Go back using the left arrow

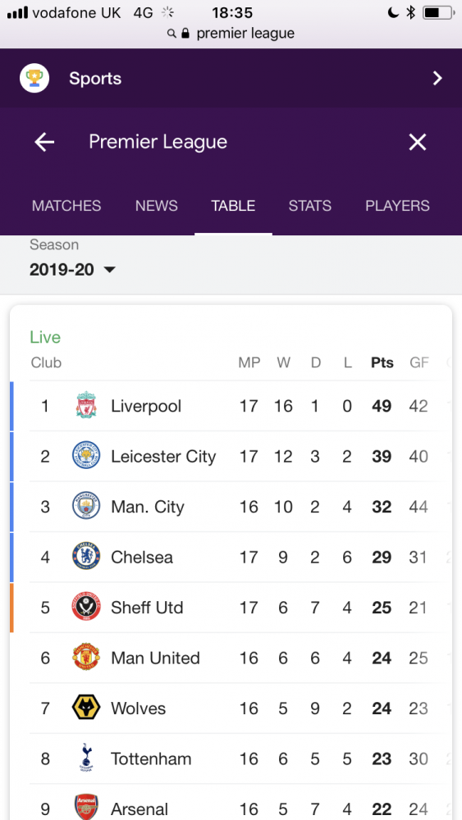pos(44,142)
